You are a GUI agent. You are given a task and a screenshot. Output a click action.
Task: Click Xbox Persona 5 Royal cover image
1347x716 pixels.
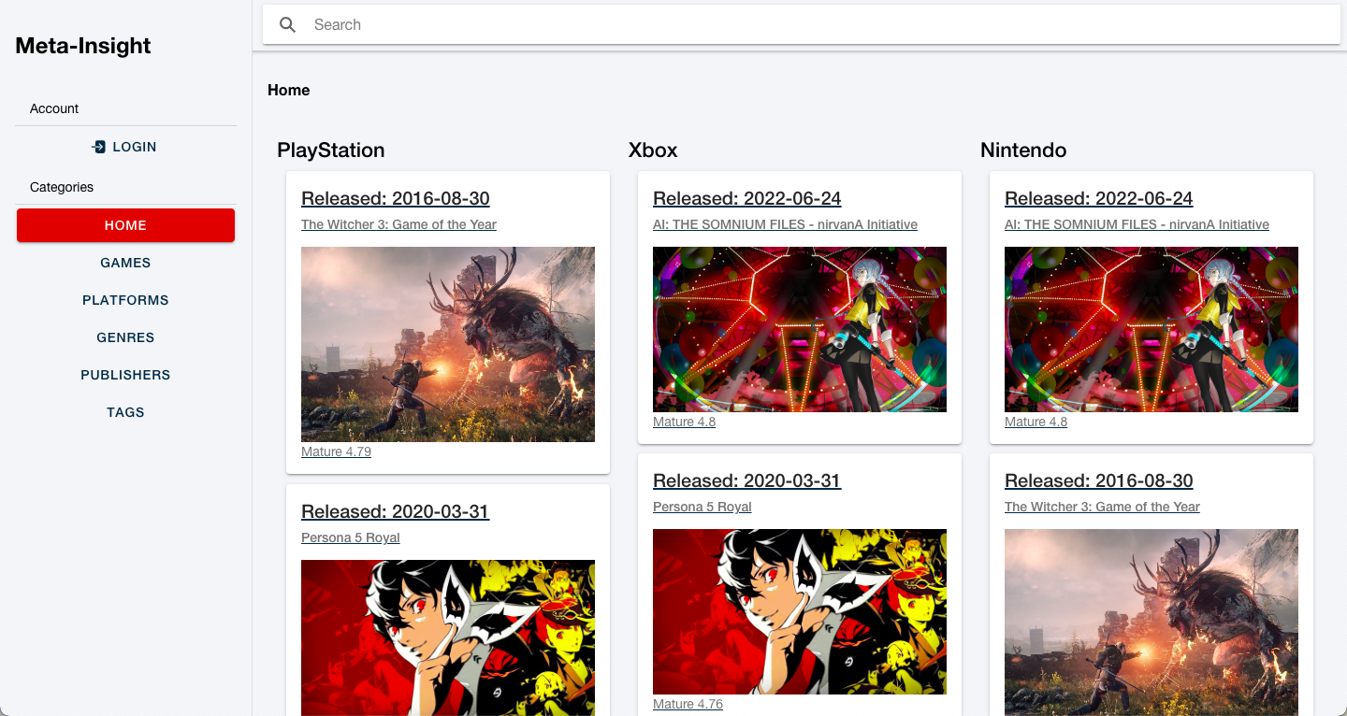(x=800, y=611)
